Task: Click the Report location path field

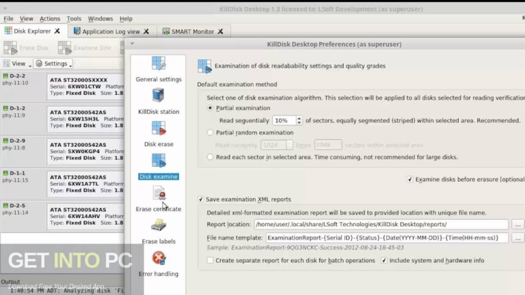Action: point(381,225)
